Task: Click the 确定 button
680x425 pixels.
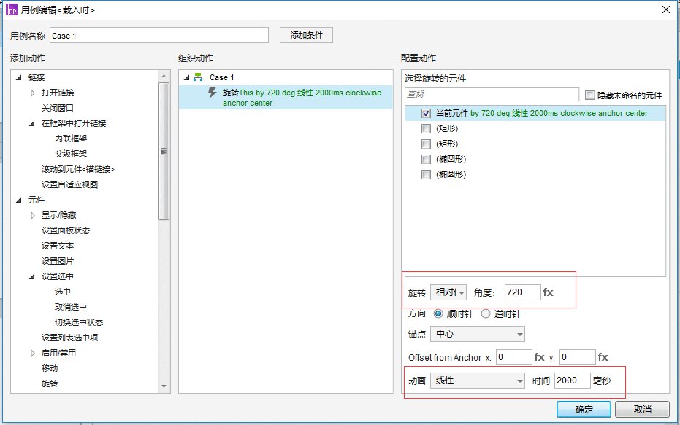Action: click(584, 410)
